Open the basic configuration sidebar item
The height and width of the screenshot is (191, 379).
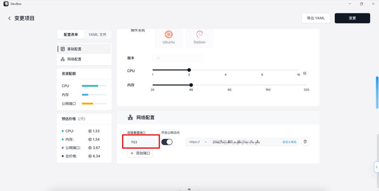84,49
